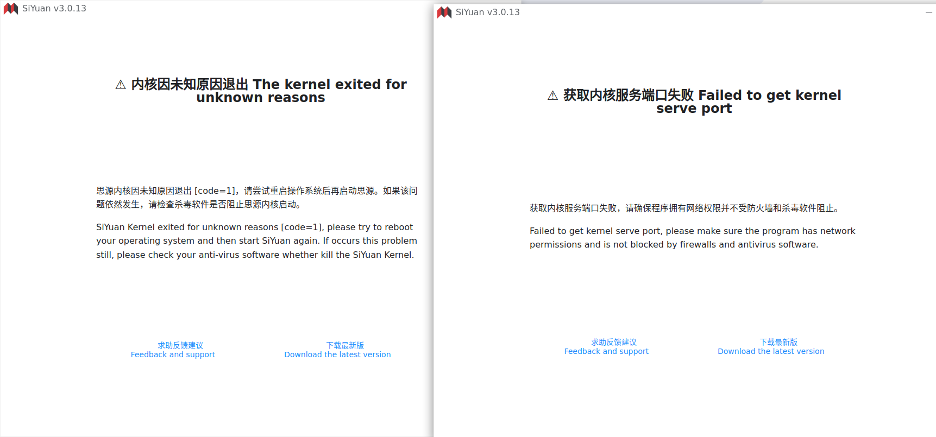Viewport: 936px width, 437px height.
Task: Click the Chinese paragraph starting "思源内核因未知原因退出 [code=1]"
Action: tap(257, 198)
